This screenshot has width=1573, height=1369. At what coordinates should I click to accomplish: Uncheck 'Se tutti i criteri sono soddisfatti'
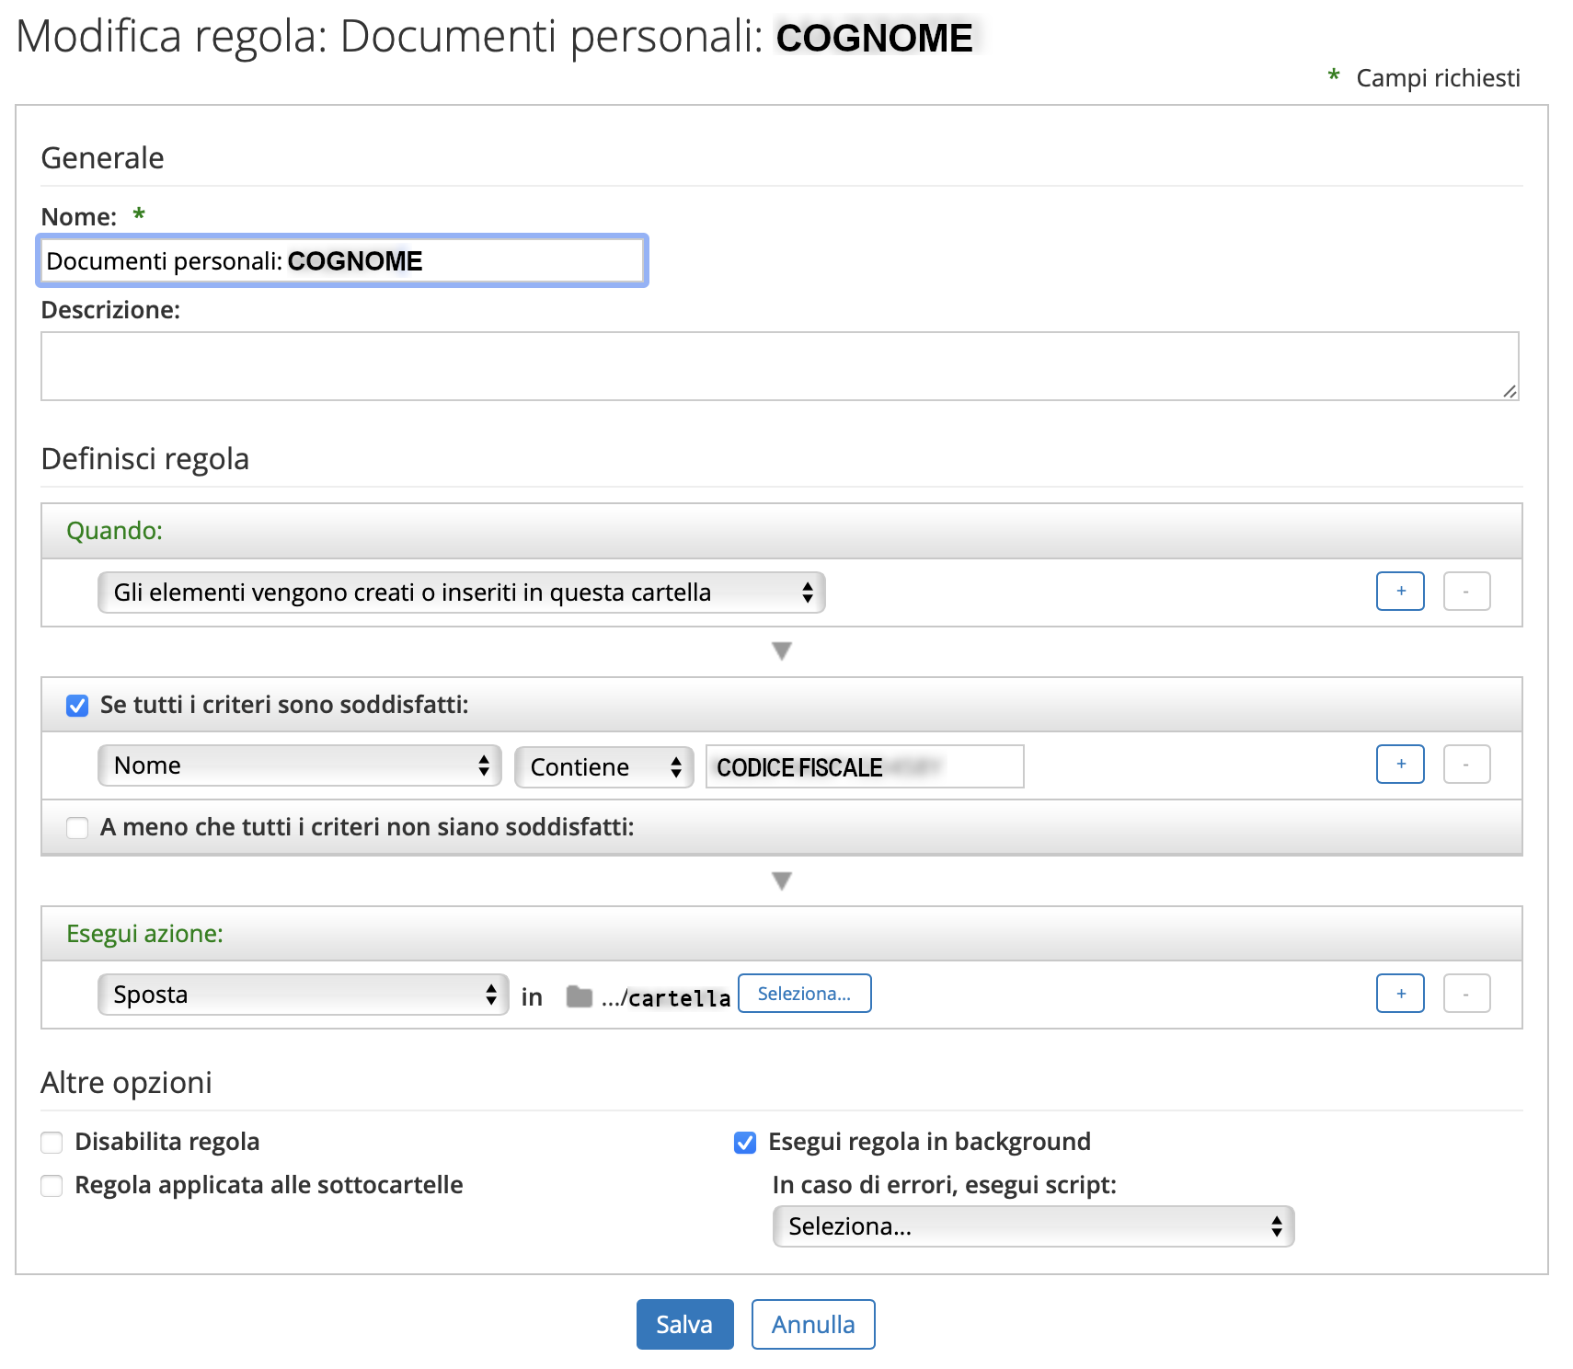pyautogui.click(x=77, y=706)
